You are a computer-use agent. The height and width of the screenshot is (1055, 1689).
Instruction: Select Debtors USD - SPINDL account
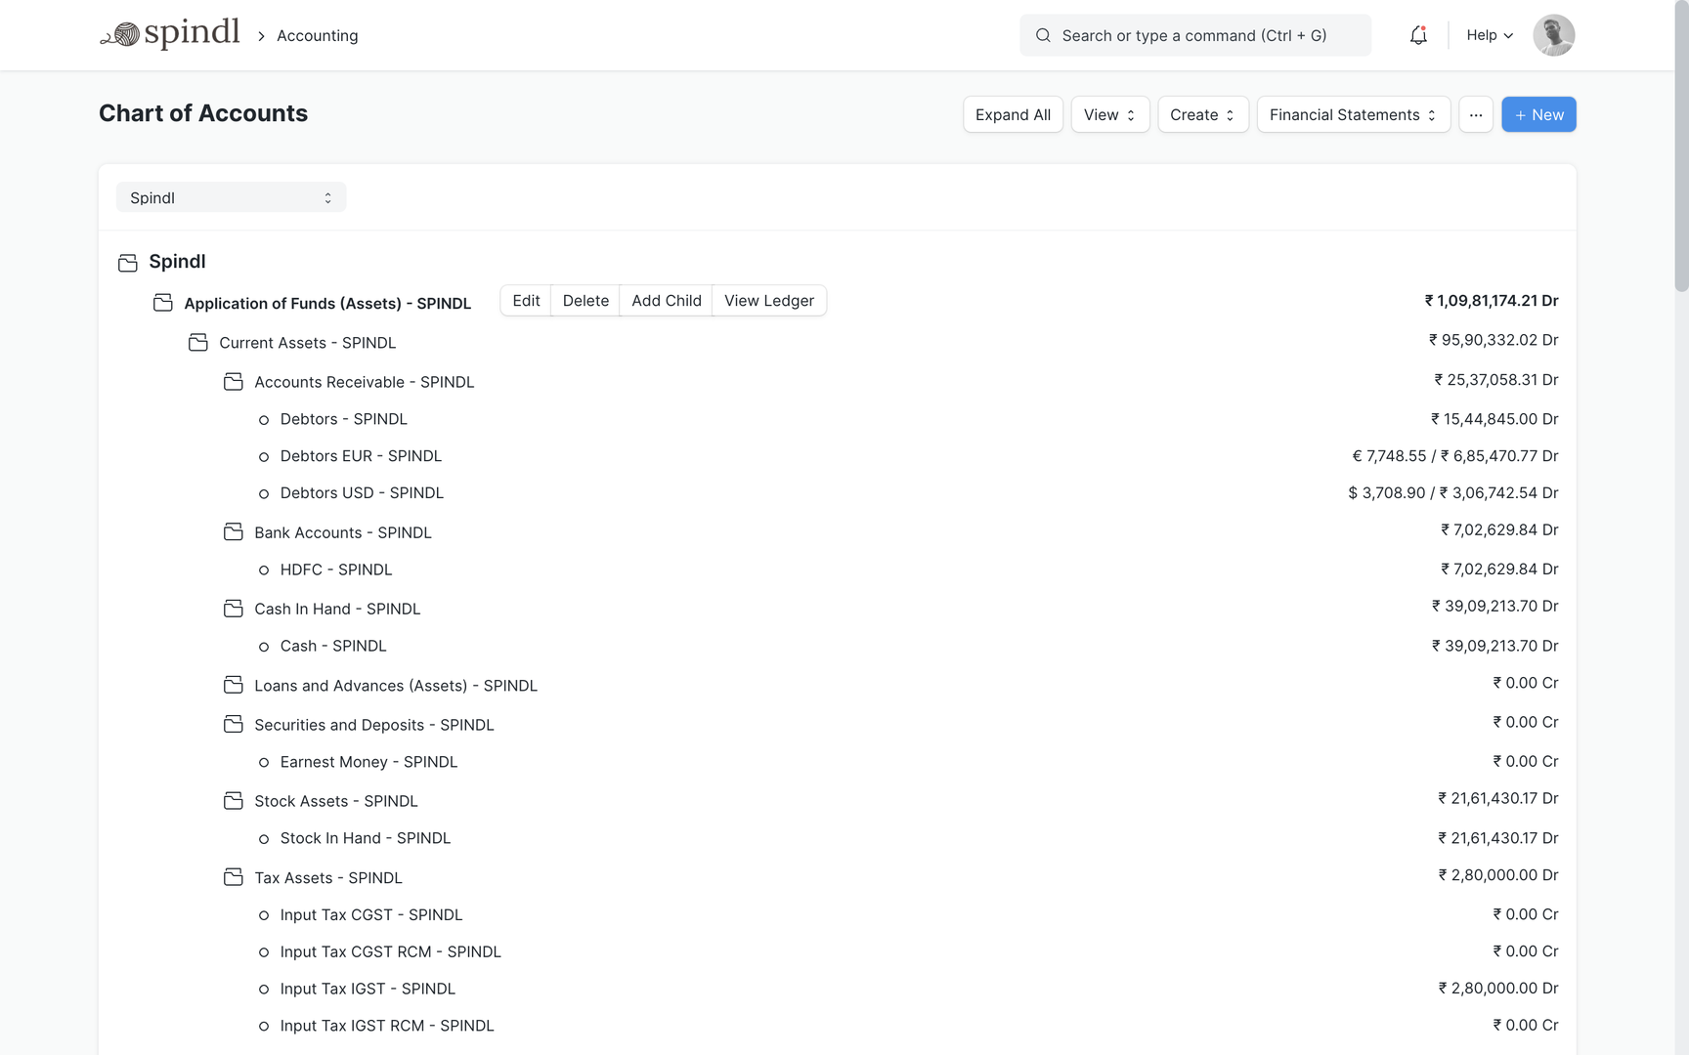point(362,493)
